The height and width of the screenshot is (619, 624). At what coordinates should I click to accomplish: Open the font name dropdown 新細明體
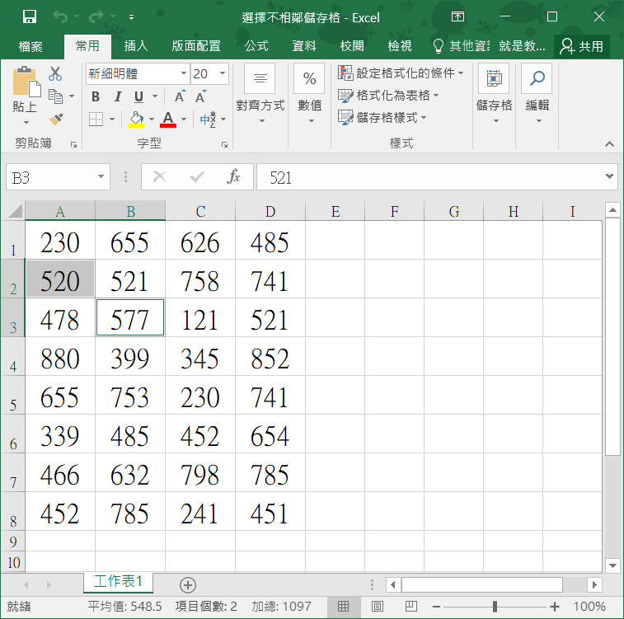184,73
